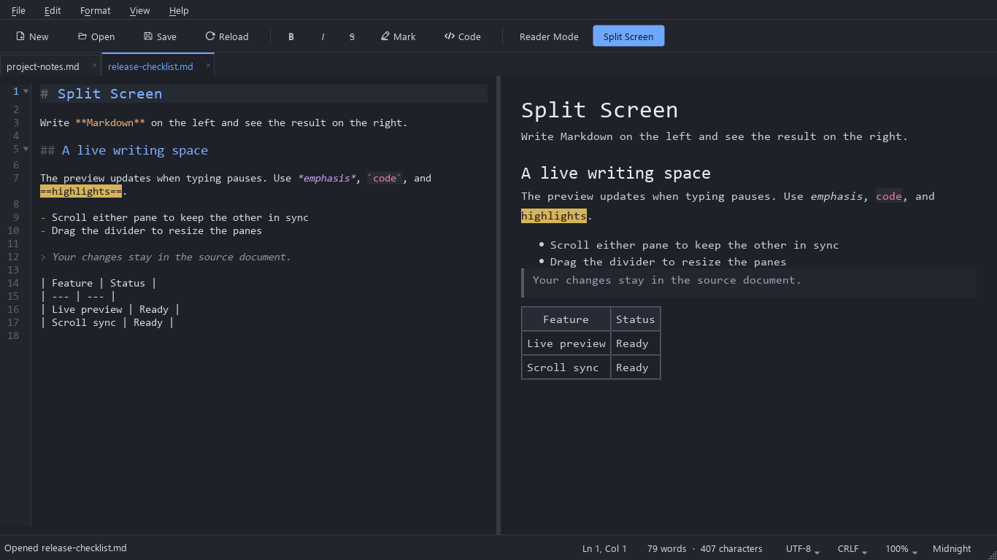Click the "Opened release-checklist.md" status message

coord(66,548)
